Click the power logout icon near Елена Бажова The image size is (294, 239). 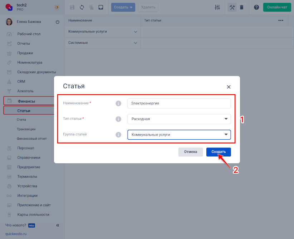58,22
